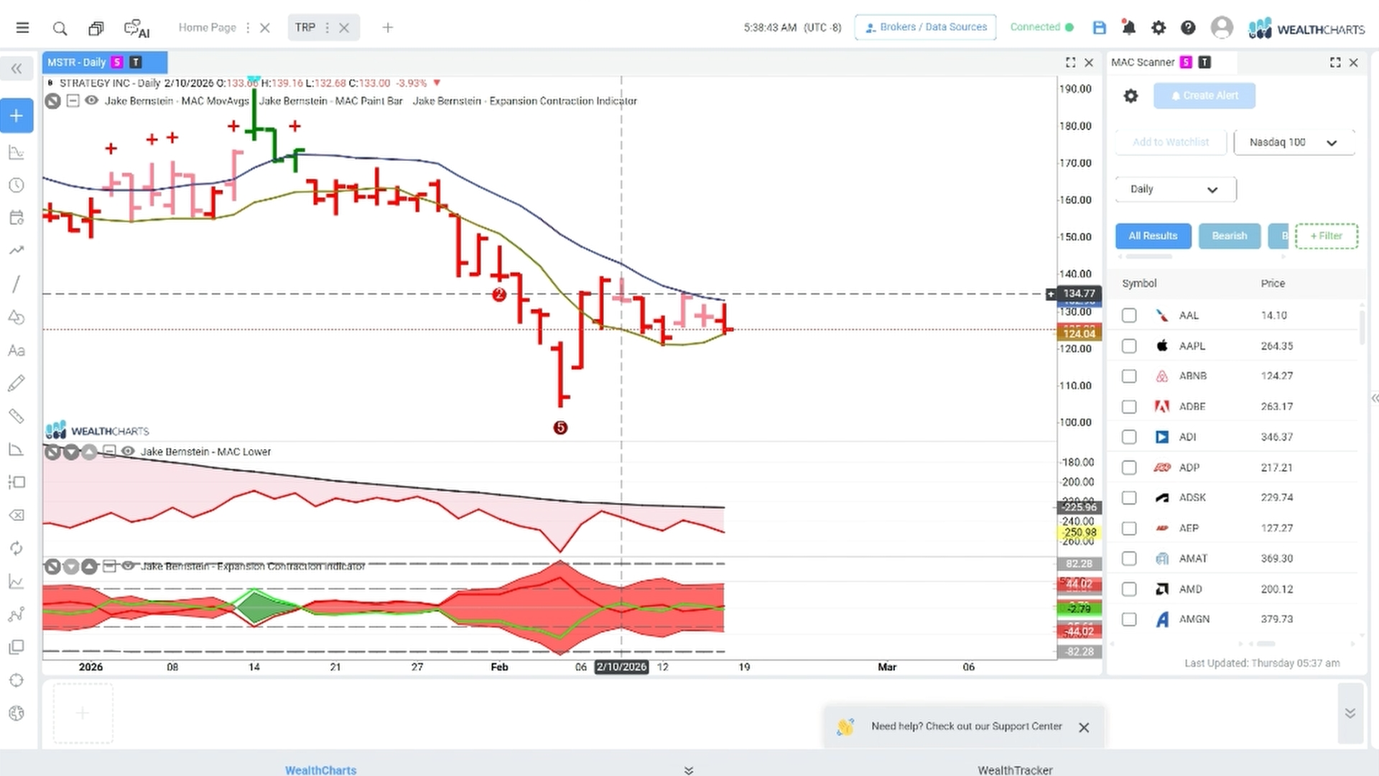The image size is (1379, 776).
Task: Click the Brokers / Data Sources button
Action: tap(925, 27)
